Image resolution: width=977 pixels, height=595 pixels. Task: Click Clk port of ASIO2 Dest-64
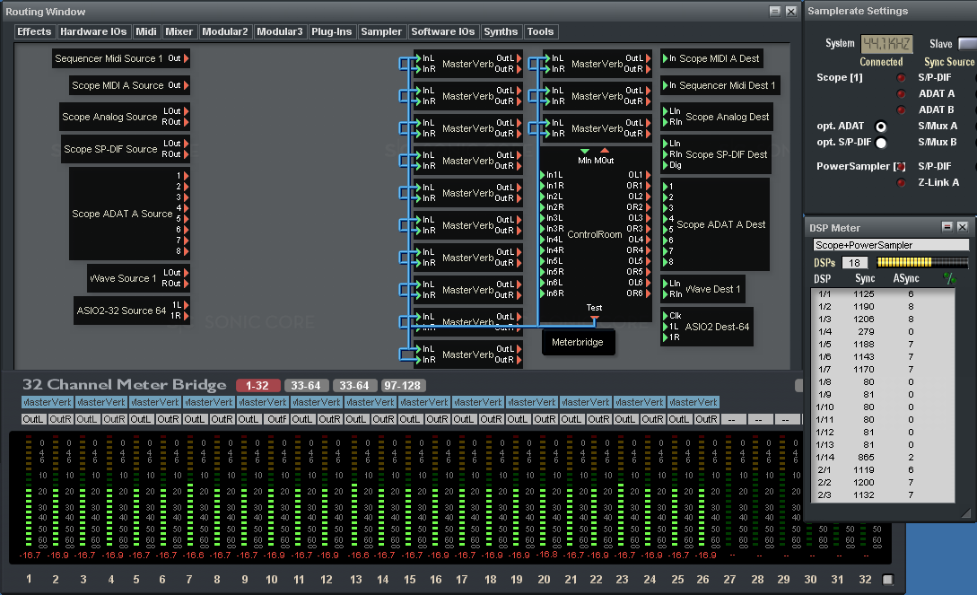tap(665, 316)
